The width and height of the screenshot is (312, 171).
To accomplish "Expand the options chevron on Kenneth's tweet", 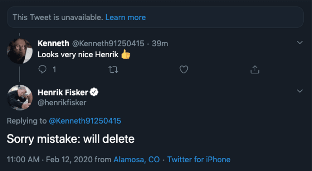I will click(300, 43).
